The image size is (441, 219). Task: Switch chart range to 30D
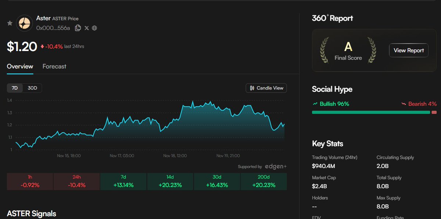[33, 88]
